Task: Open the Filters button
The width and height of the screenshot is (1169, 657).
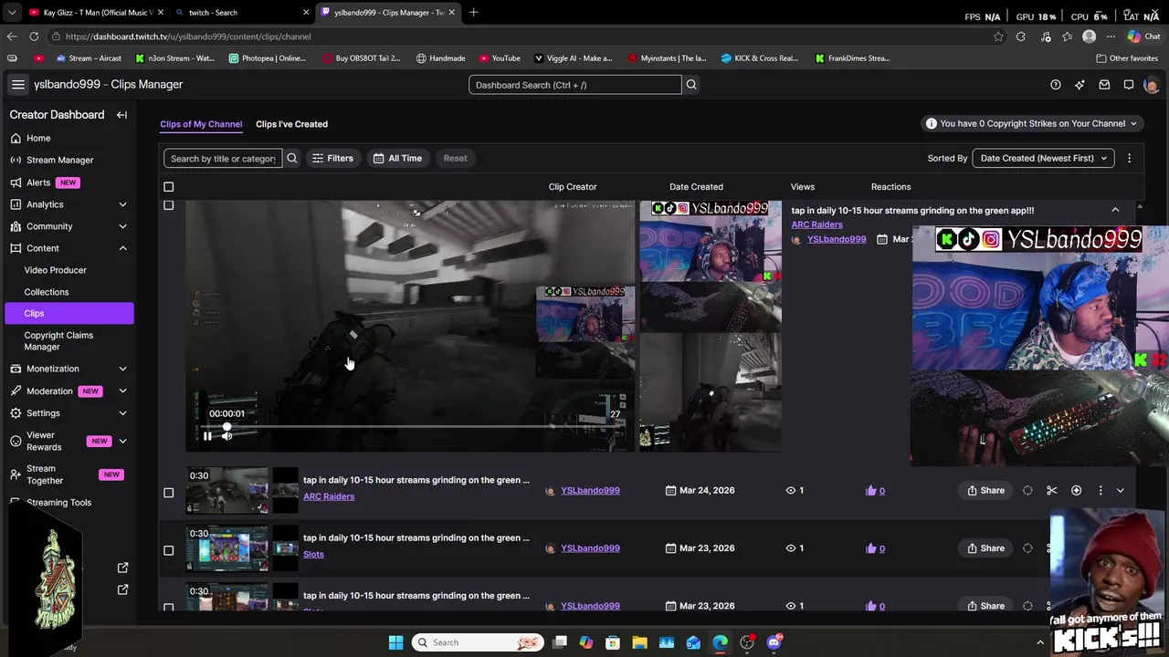Action: point(332,159)
